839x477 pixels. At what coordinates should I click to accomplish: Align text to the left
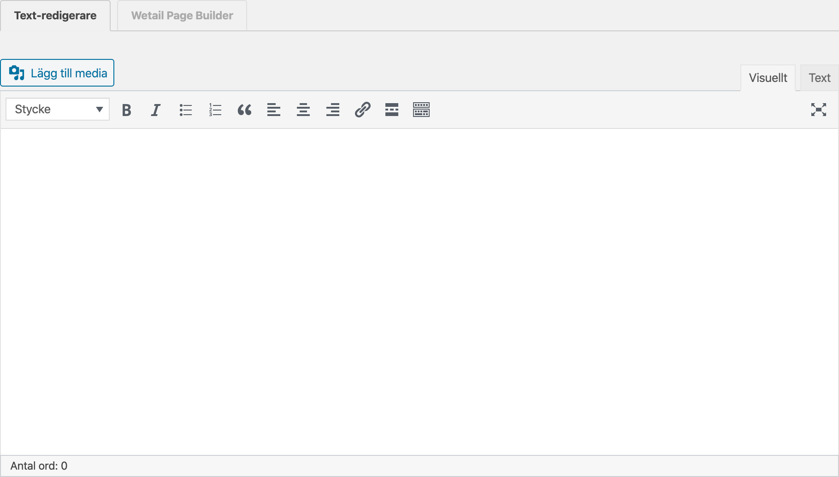274,110
